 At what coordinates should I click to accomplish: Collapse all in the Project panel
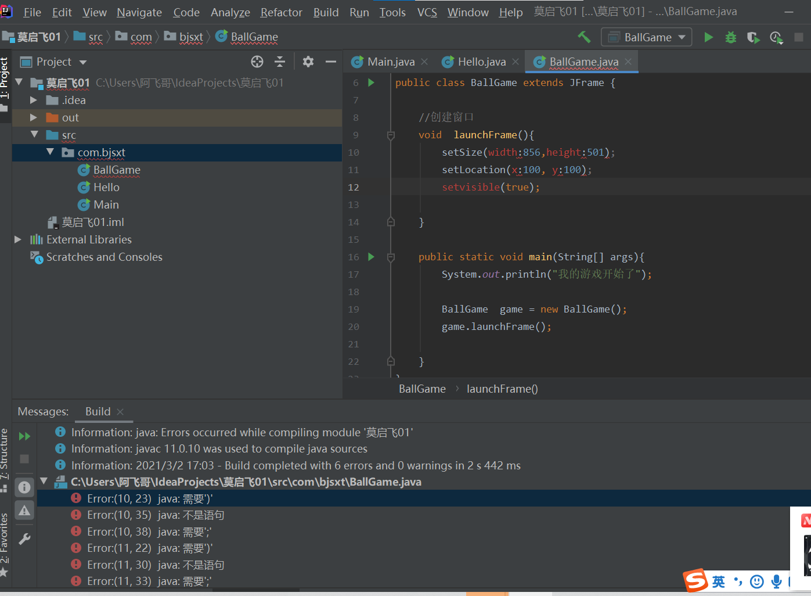click(x=280, y=62)
